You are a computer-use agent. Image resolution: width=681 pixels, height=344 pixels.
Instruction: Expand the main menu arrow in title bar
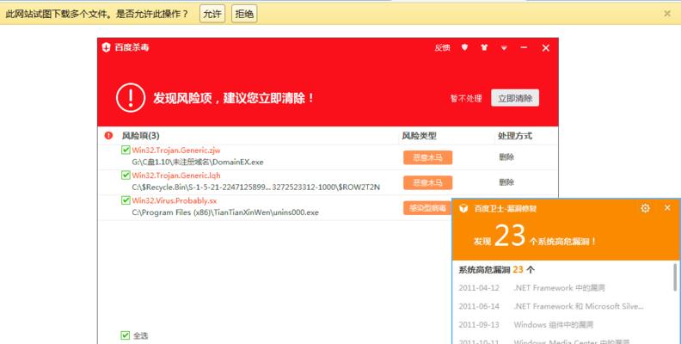pos(504,48)
